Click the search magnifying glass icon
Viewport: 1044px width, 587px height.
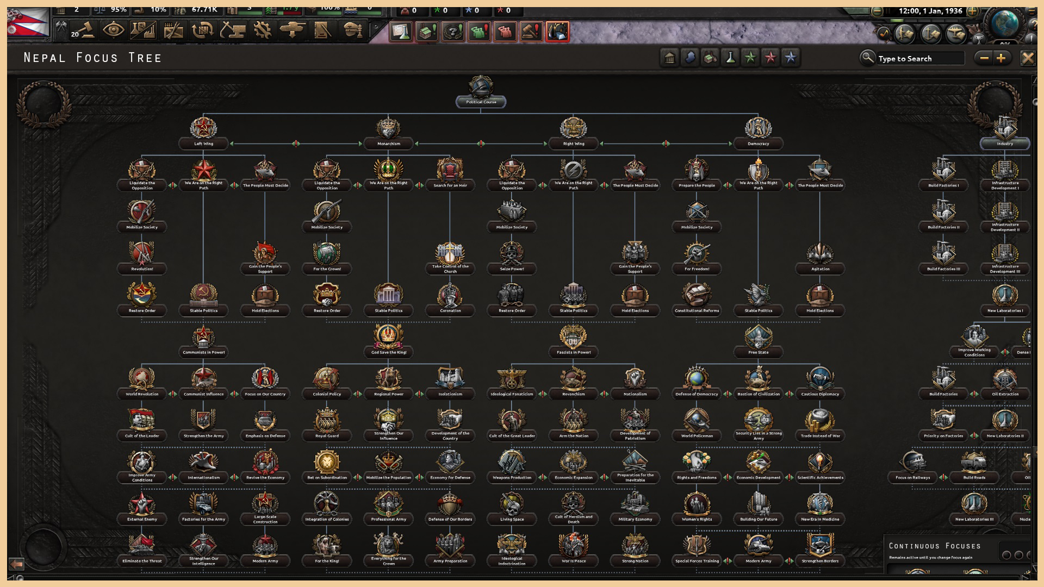point(867,57)
